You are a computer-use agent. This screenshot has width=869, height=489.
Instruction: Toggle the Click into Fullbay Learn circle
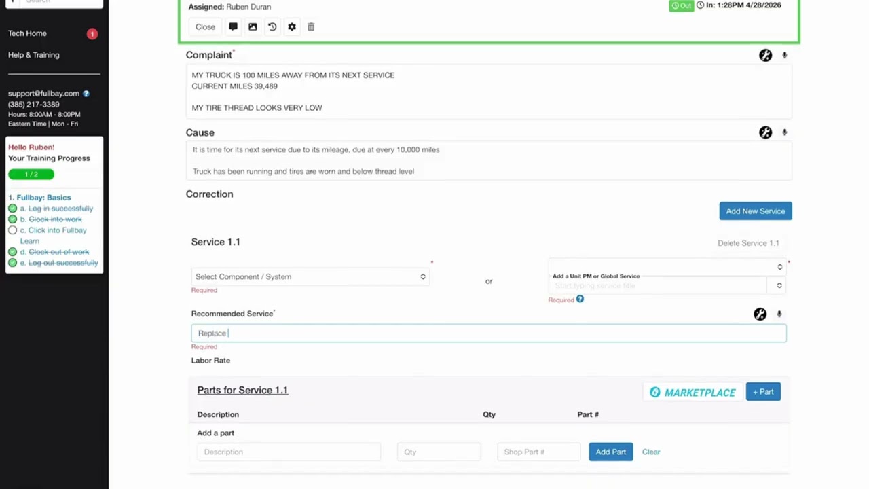coord(12,230)
